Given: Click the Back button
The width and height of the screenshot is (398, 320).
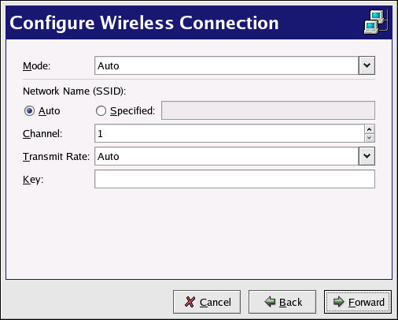Looking at the screenshot, I should click(282, 302).
